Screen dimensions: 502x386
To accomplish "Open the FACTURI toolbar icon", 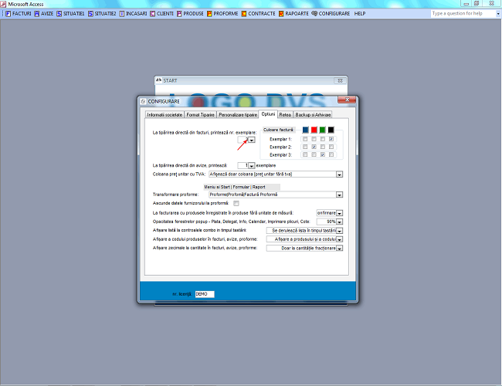I will 8,13.
